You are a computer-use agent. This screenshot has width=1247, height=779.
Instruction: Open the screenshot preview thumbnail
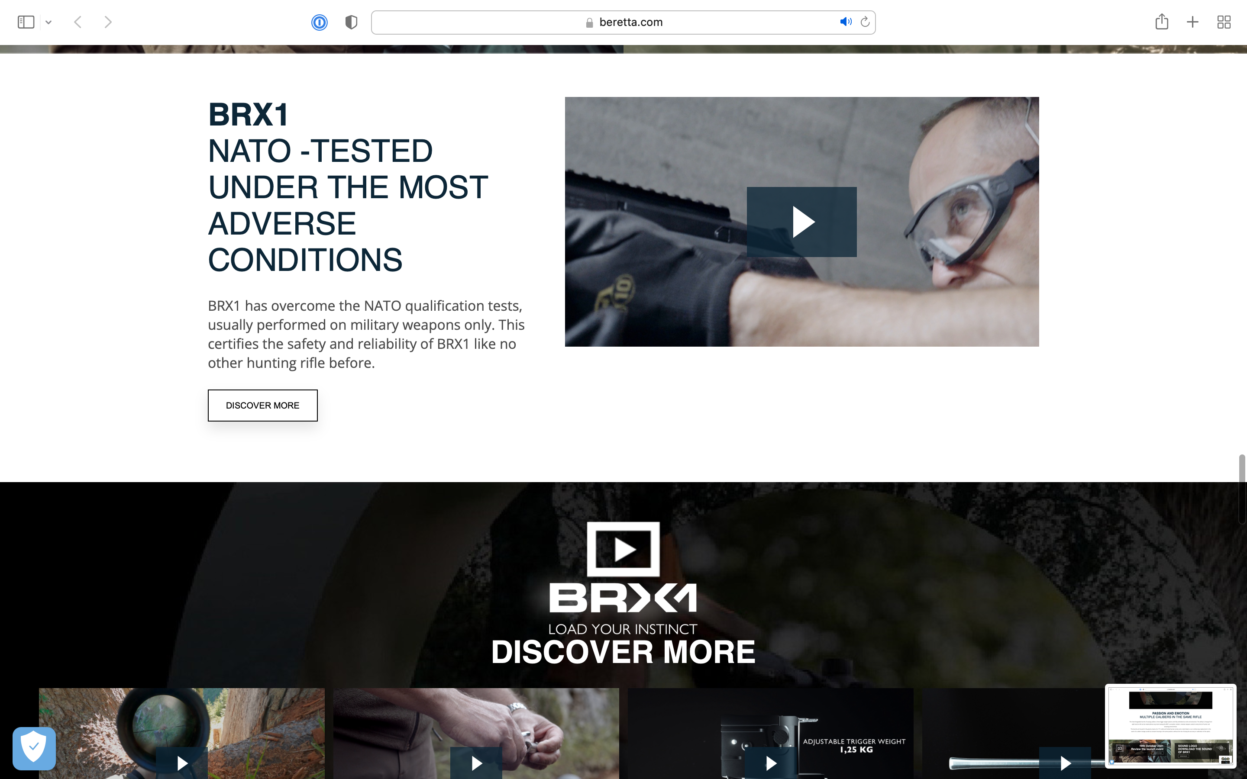click(1170, 727)
